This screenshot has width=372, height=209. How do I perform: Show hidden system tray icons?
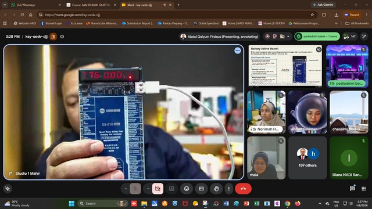(x=320, y=203)
